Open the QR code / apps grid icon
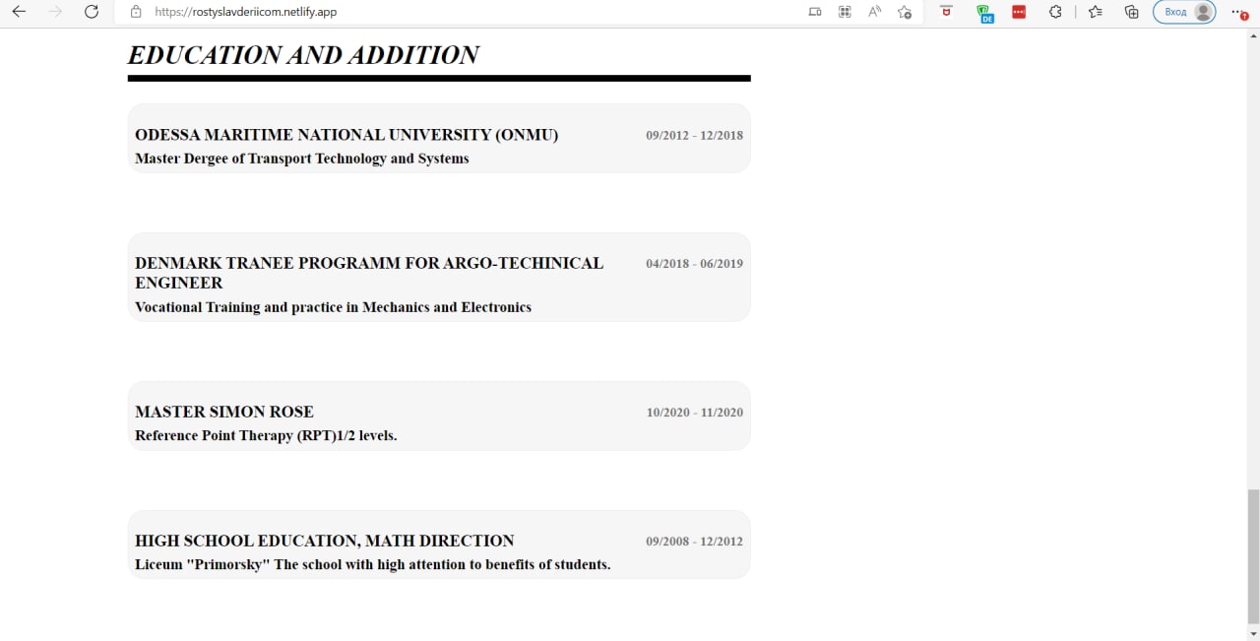 845,12
